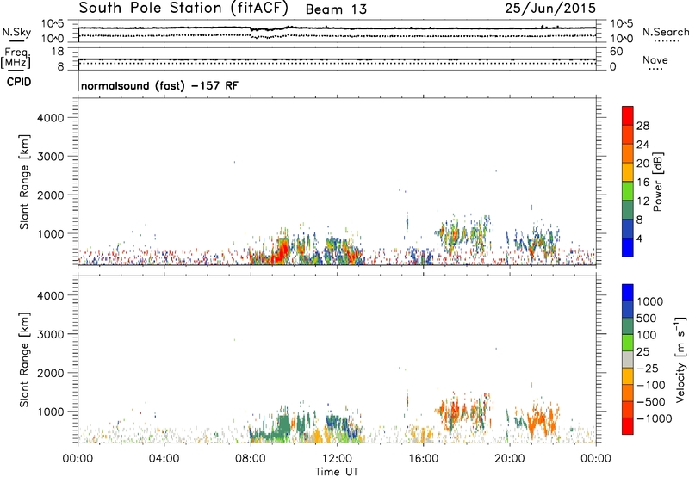Screen dimensions: 689x477
Task: Pick the blue top segment of velocity color bar
Action: [x=628, y=292]
